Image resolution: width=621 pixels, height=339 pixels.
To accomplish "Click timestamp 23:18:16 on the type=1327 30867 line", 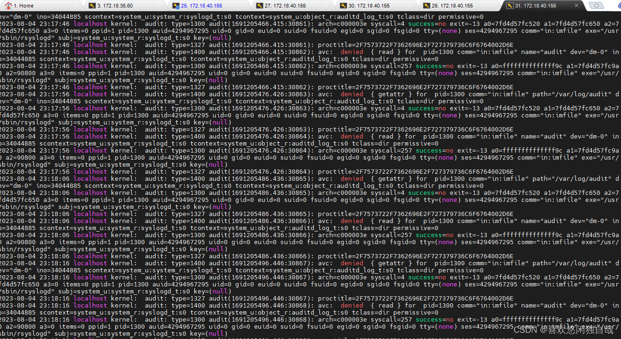I will [x=55, y=299].
